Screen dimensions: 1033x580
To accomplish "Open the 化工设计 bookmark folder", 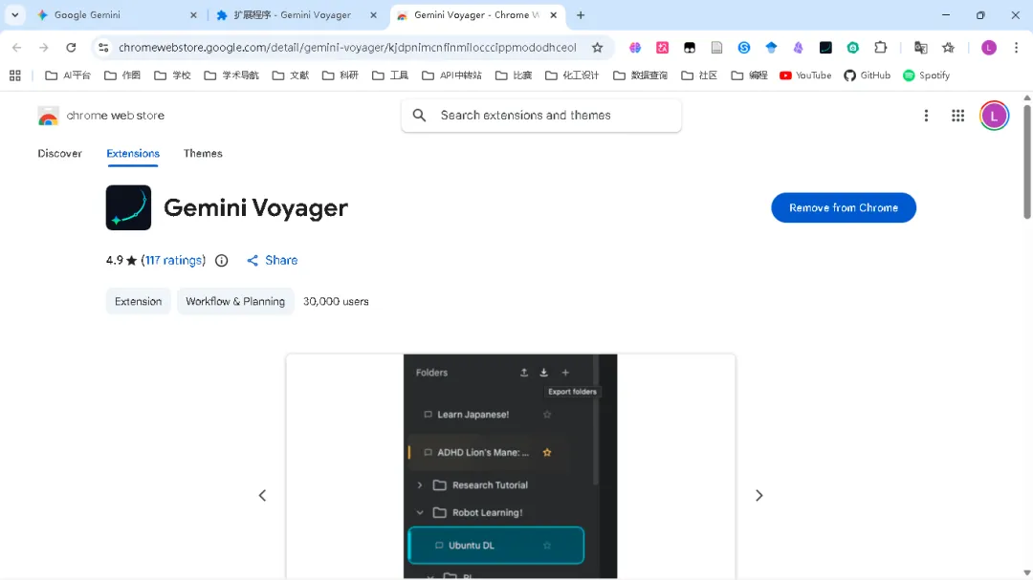I will (572, 75).
